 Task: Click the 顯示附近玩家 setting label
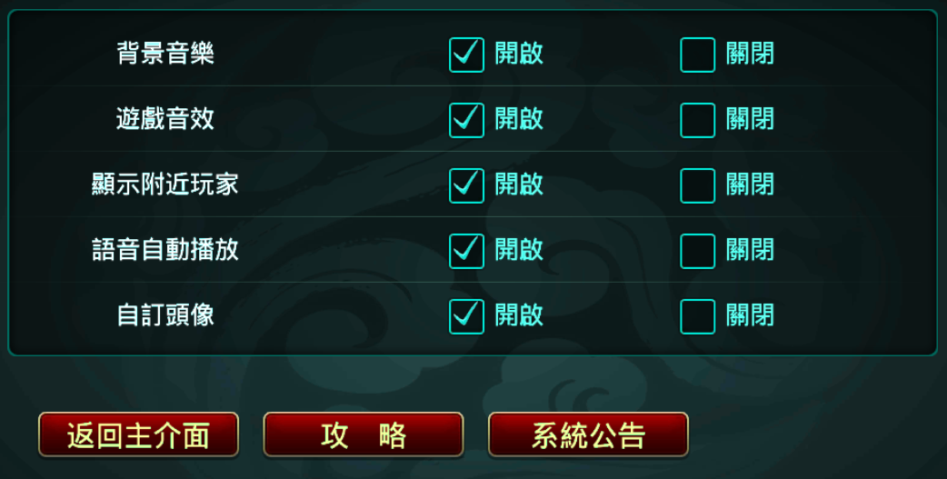(x=165, y=185)
